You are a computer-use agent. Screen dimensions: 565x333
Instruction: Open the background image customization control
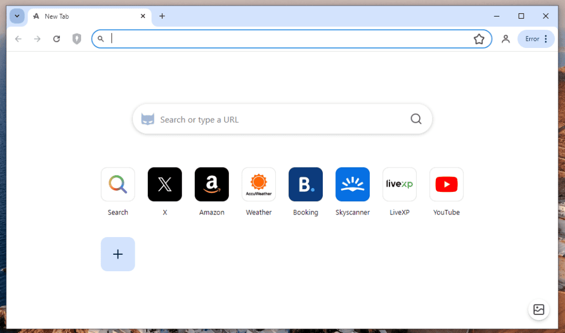coord(539,309)
